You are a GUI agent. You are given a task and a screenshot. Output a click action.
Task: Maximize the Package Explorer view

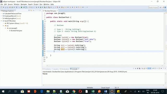click(40, 10)
